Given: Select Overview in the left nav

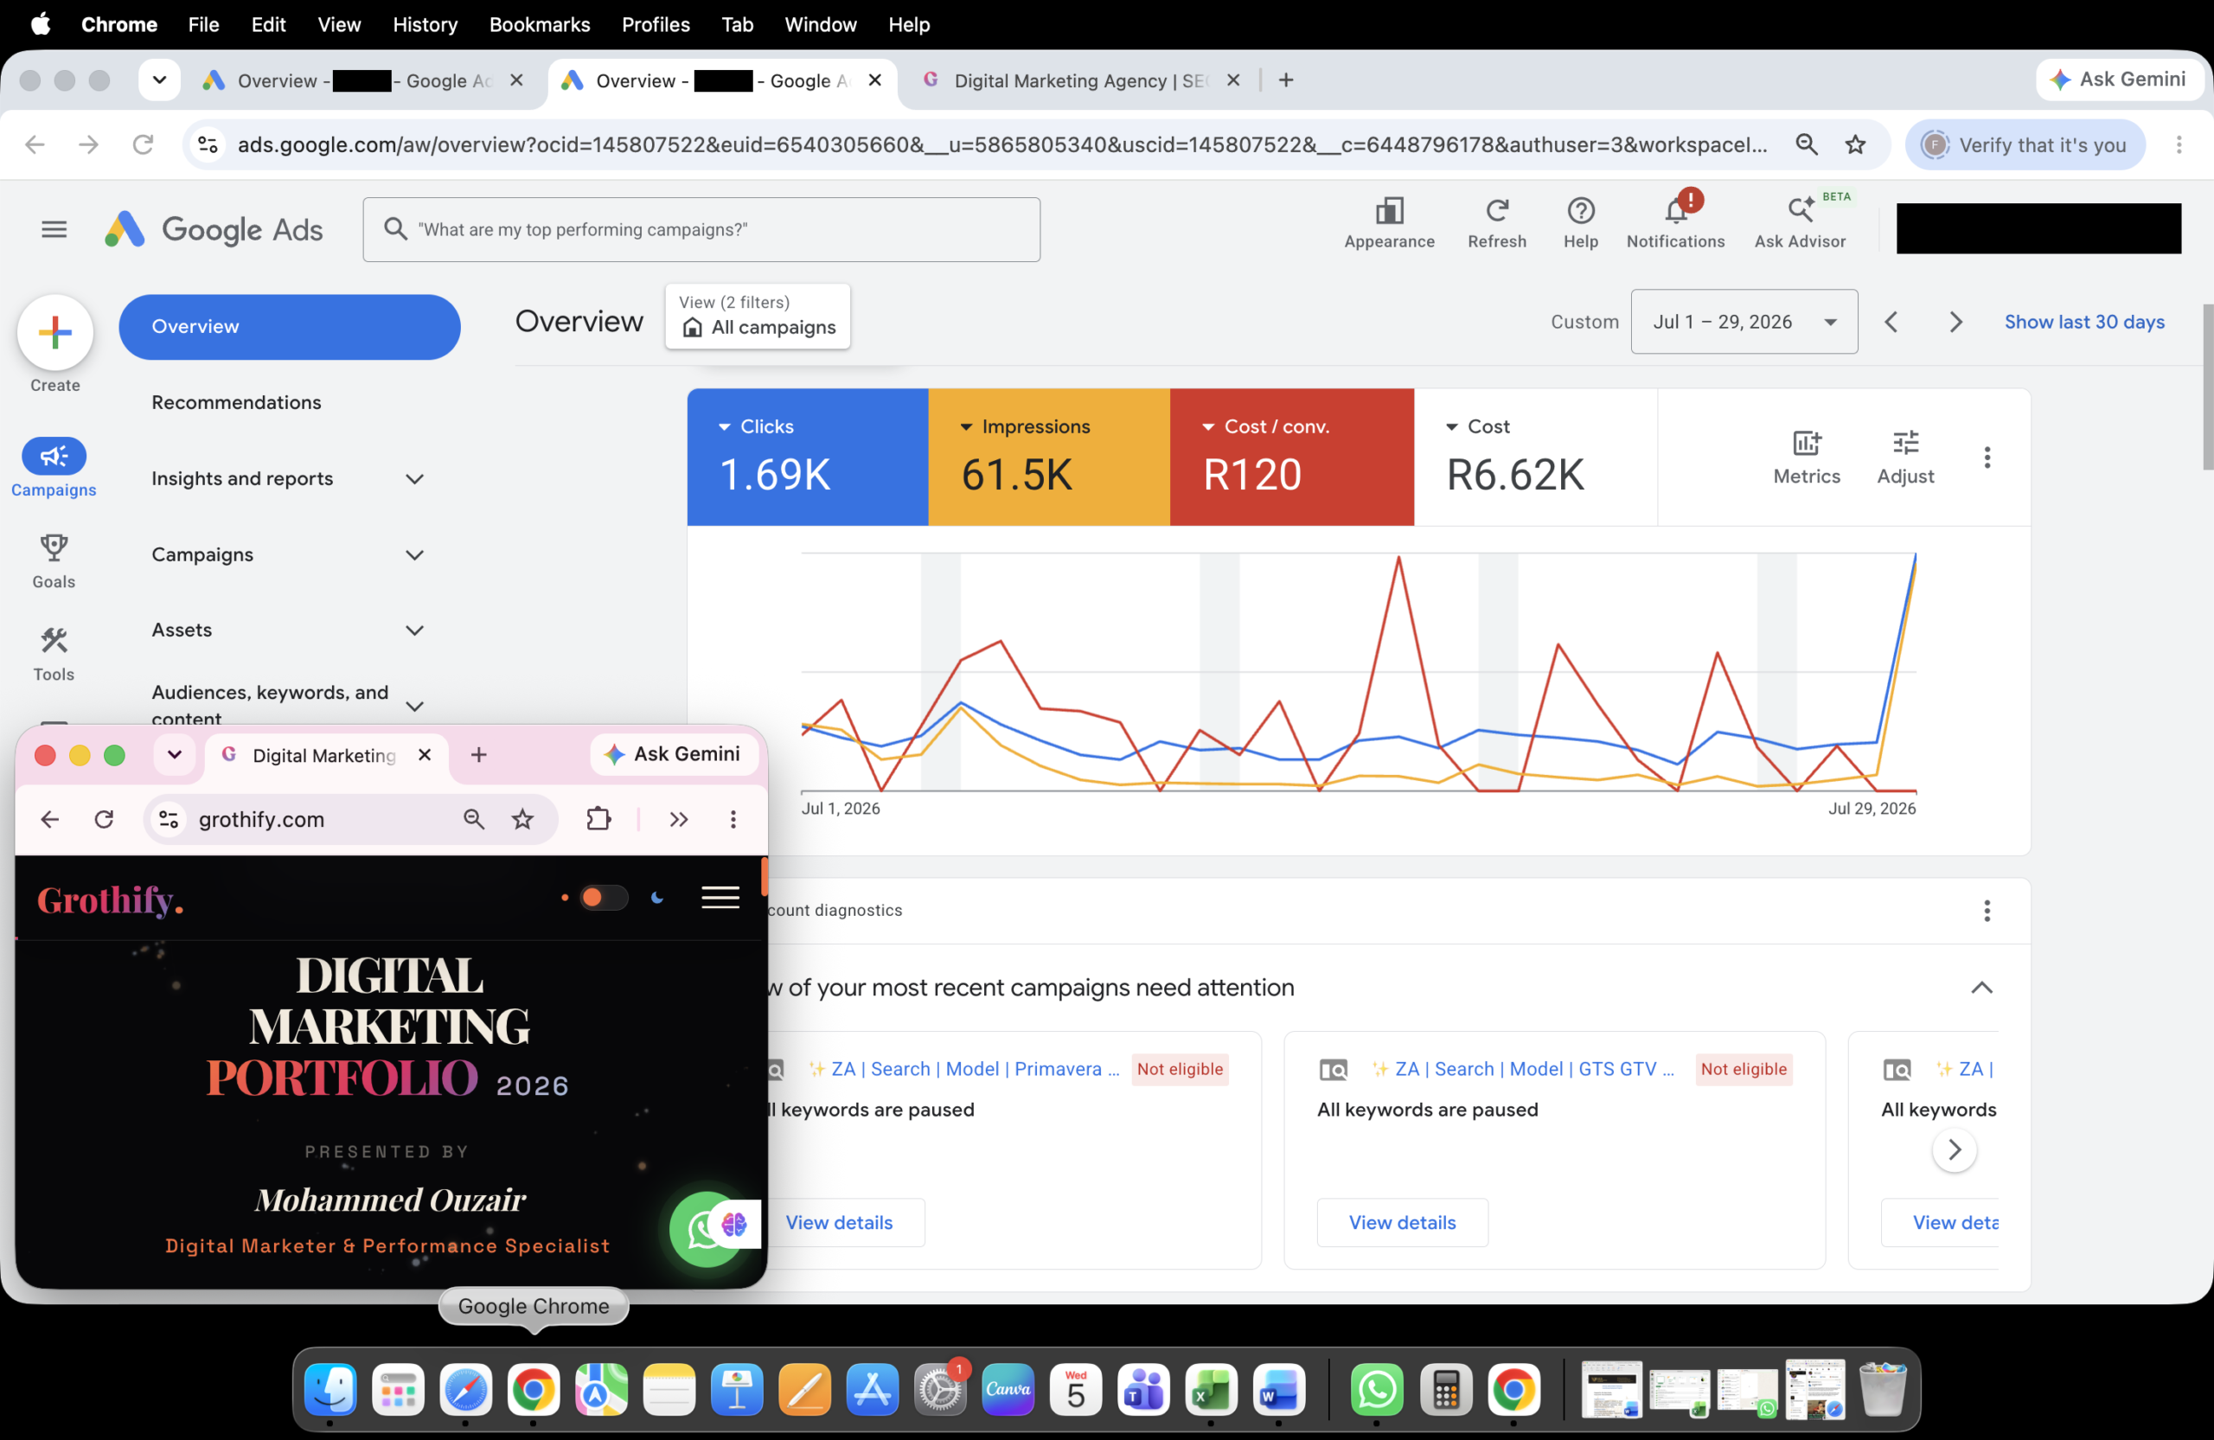Looking at the screenshot, I should [x=290, y=327].
